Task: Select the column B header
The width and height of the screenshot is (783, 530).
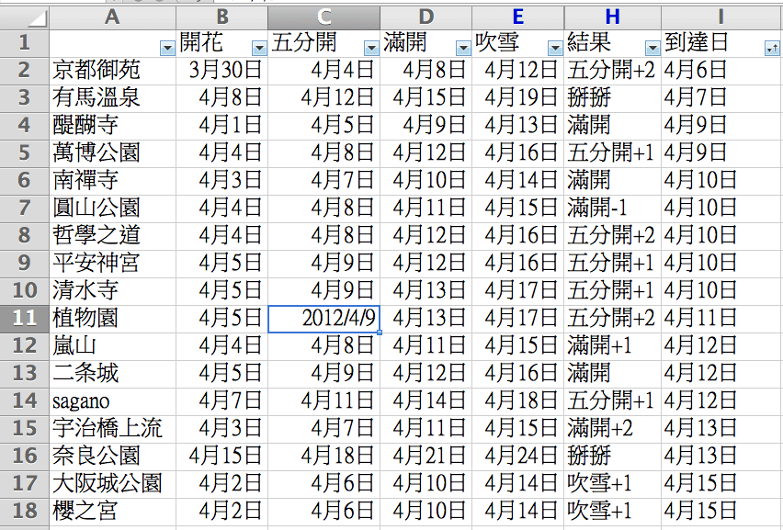Action: (221, 16)
